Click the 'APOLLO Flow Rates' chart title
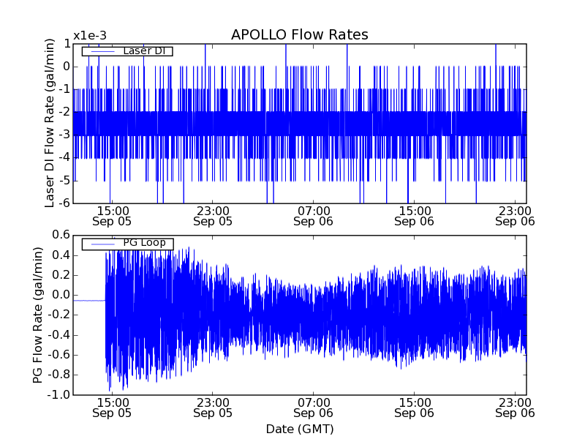 [x=300, y=34]
